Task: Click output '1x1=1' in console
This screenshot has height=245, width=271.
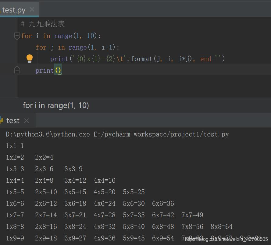Action: click(x=15, y=146)
